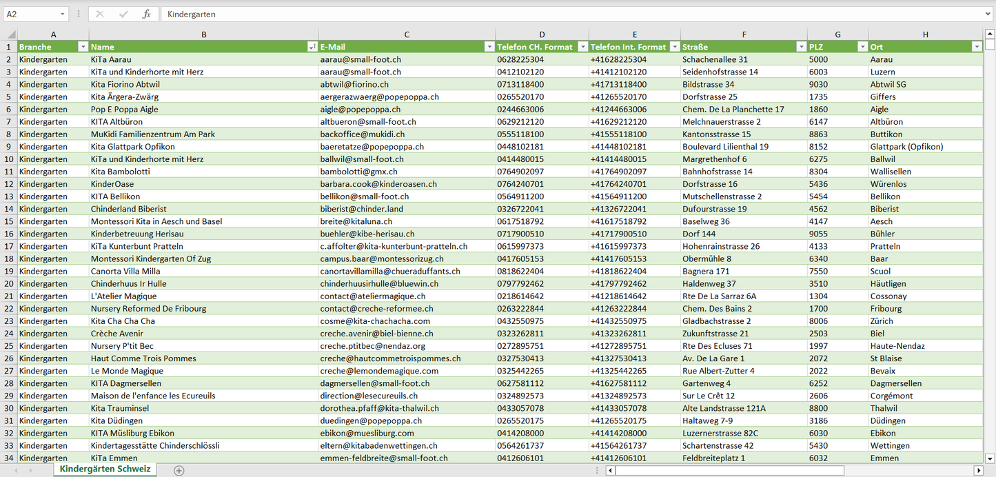Click the Select All corner triangle
The width and height of the screenshot is (996, 477).
coord(10,34)
